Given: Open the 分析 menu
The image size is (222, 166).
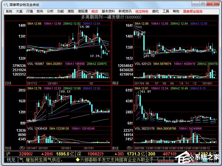Looking at the screenshot, I should point(50,11).
